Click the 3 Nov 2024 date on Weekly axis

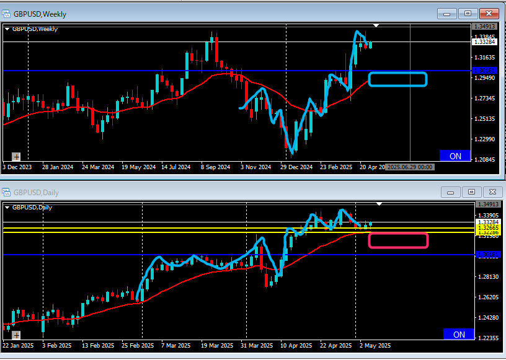click(x=256, y=167)
